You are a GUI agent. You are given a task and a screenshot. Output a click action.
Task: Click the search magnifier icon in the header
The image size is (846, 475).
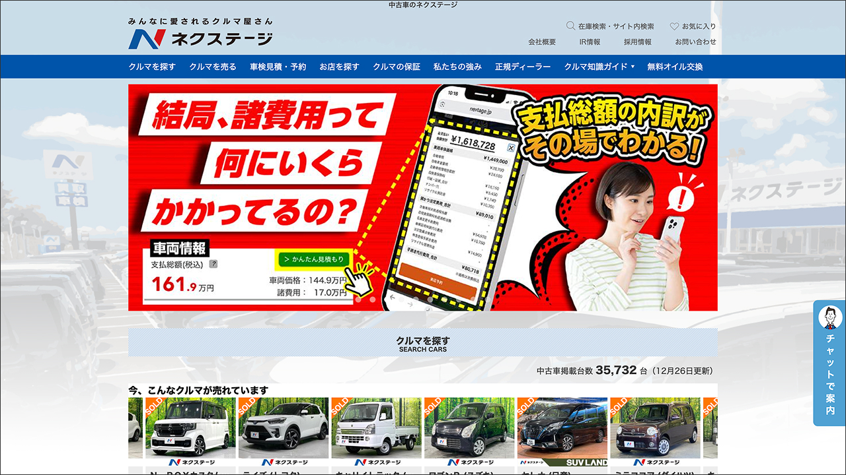point(570,26)
